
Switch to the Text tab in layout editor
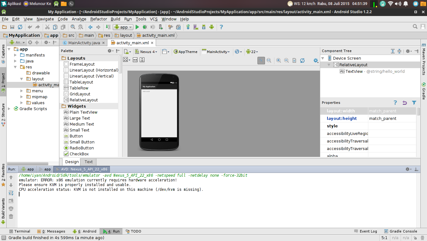[x=88, y=162]
